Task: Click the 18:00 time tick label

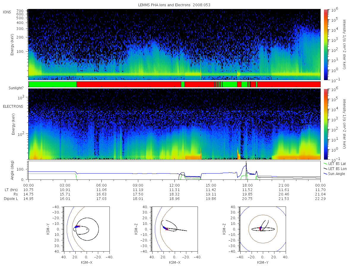Action: pos(247,185)
